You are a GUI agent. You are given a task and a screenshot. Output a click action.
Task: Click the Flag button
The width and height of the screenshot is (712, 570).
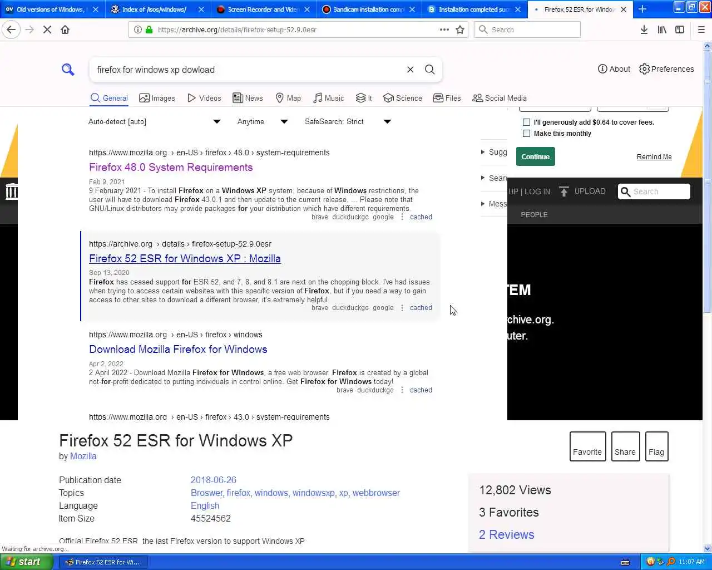656,446
